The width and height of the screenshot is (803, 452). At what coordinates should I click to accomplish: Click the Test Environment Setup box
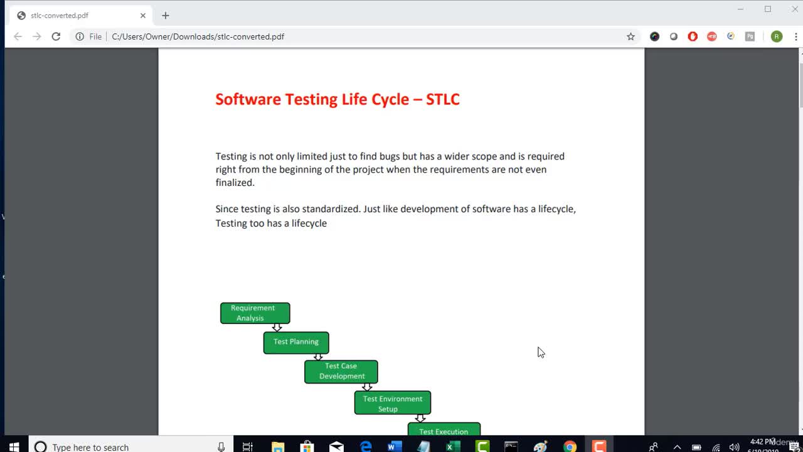[393, 403]
